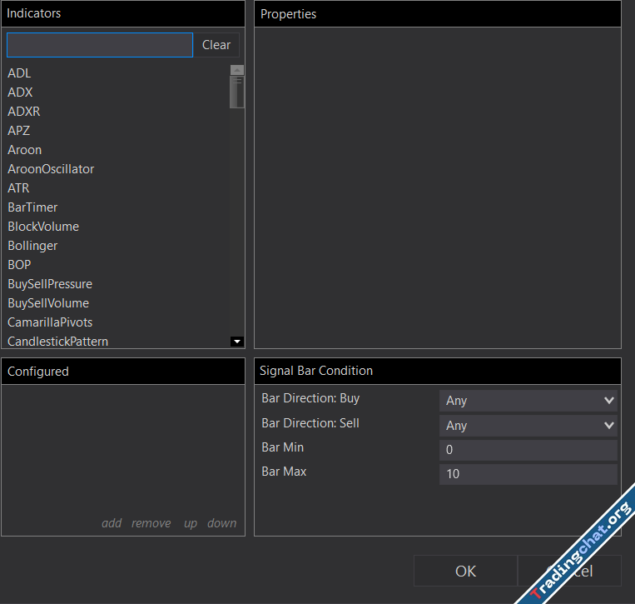
Task: Click the scroll down arrow in Indicators list
Action: [237, 341]
